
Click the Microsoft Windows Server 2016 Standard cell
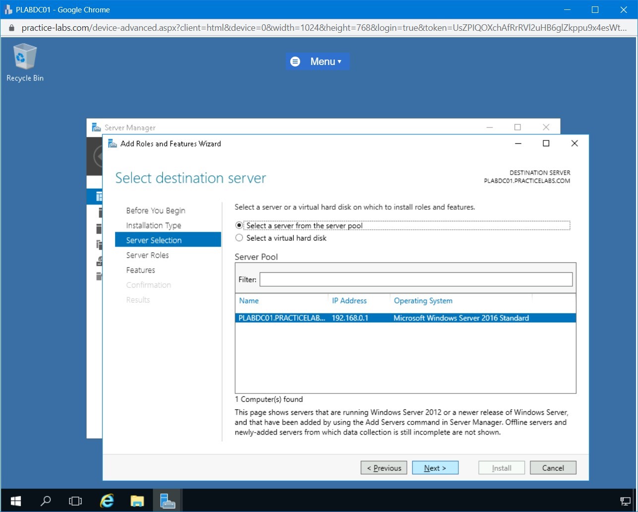click(x=461, y=318)
